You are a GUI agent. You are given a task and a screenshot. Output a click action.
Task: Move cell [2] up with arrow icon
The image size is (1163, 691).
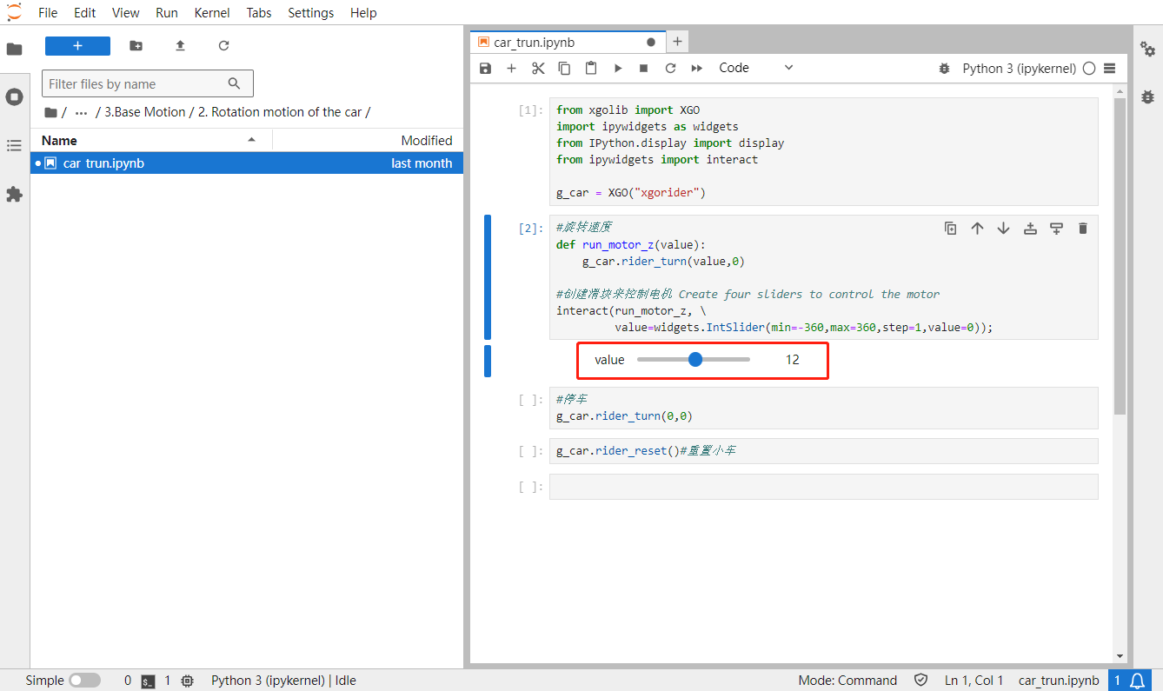977,229
